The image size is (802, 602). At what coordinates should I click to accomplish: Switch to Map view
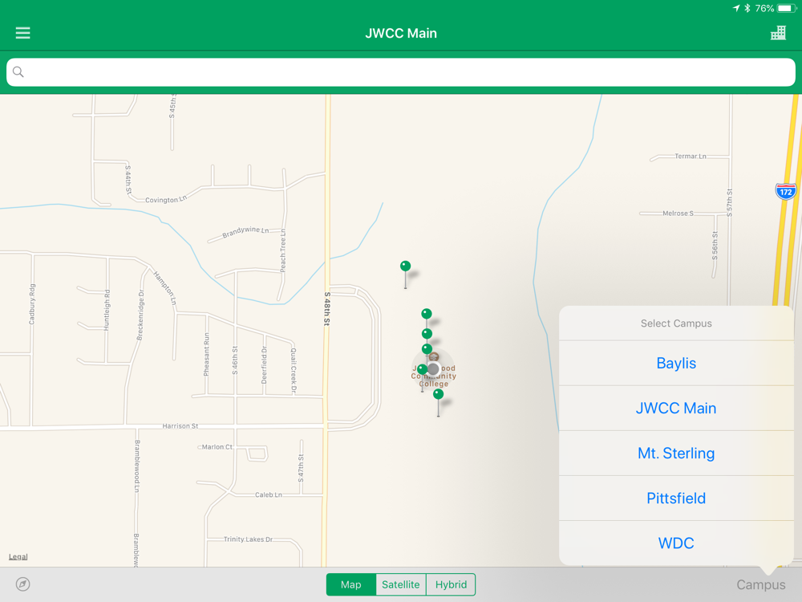click(x=351, y=584)
